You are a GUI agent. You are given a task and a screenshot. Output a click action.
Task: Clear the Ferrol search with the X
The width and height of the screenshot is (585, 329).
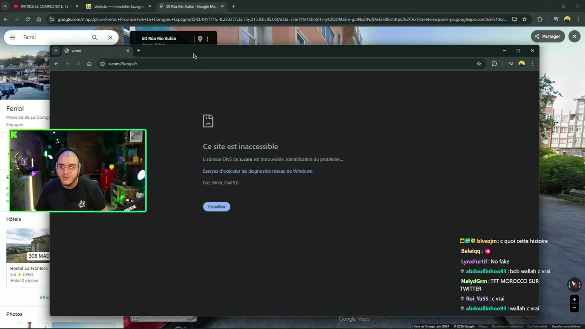click(110, 37)
